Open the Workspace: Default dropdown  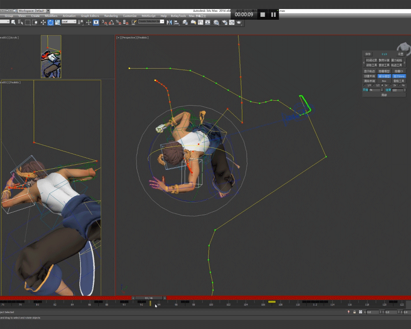click(x=32, y=11)
